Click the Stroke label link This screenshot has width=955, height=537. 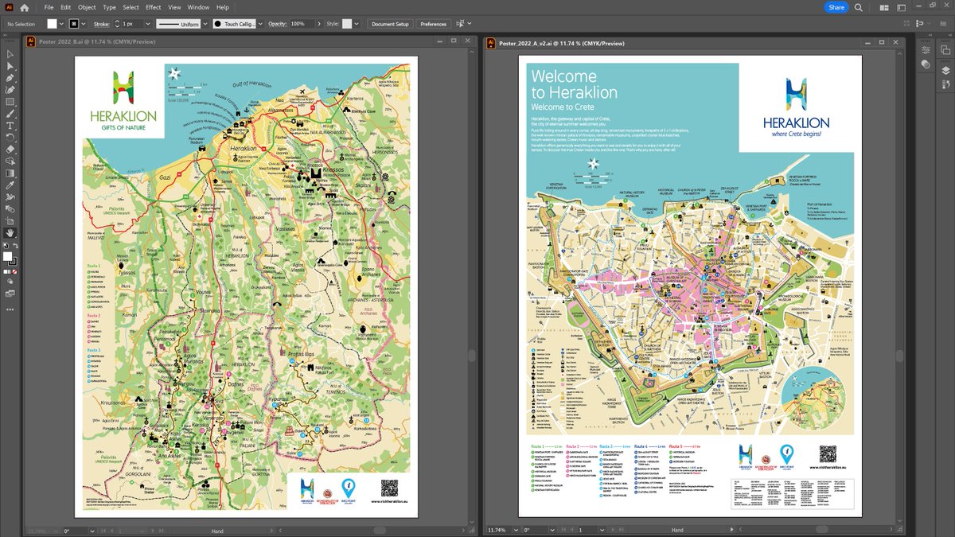click(101, 24)
